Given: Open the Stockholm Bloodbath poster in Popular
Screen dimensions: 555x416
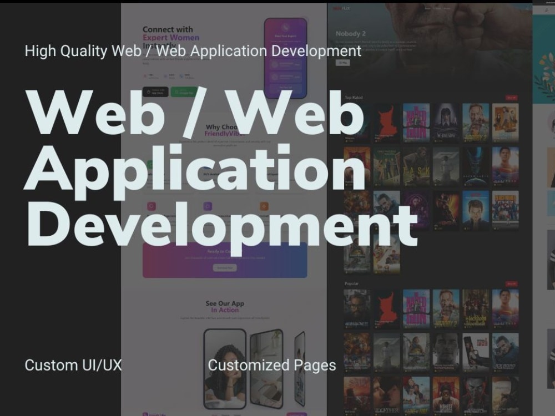Looking at the screenshot, I should pyautogui.click(x=476, y=309).
